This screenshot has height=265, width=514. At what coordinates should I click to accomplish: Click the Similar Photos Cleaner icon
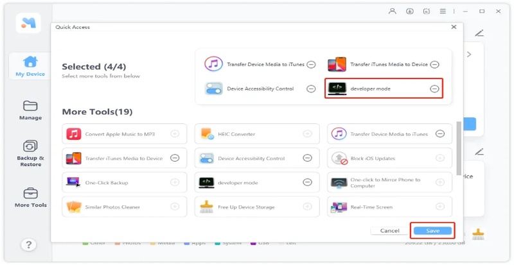[74, 207]
